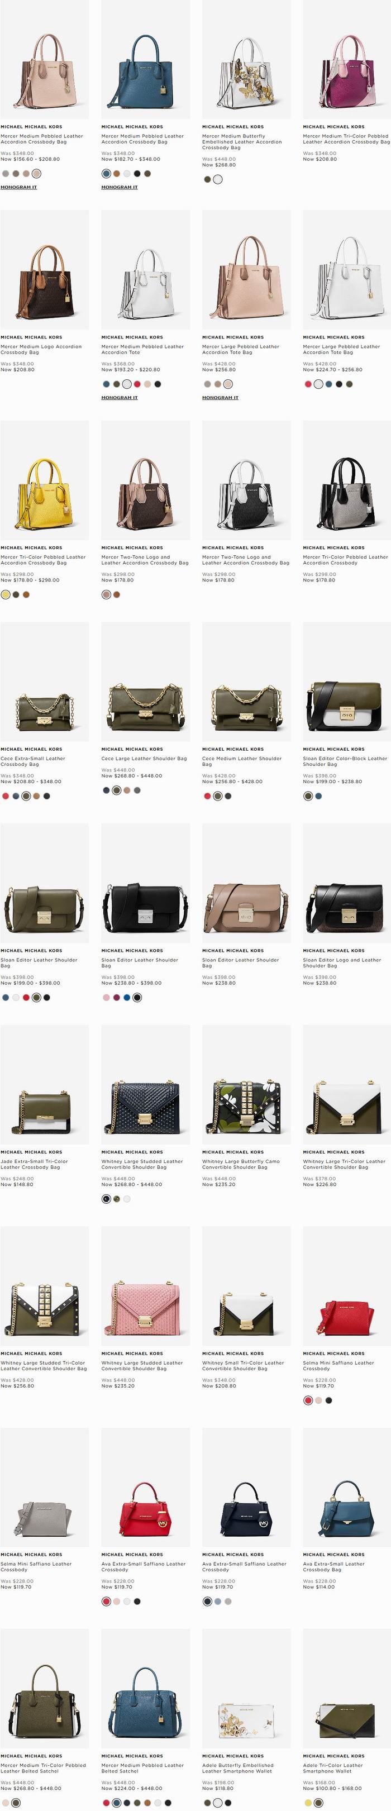Image resolution: width=391 pixels, height=1811 pixels.
Task: Open Cece Large Leather Shoulder Bag title
Action: (144, 759)
